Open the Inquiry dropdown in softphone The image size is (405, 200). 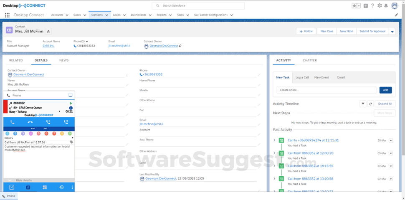coord(72,138)
